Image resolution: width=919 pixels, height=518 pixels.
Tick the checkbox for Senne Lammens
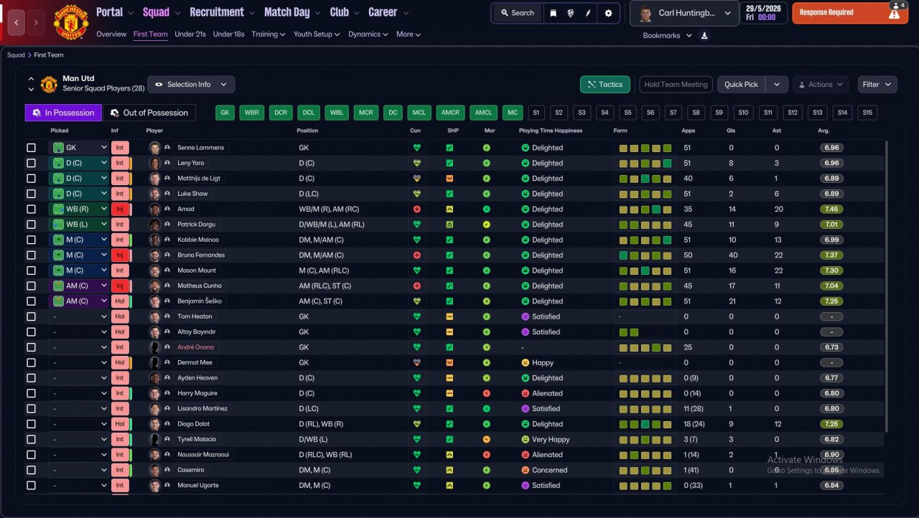pos(31,148)
